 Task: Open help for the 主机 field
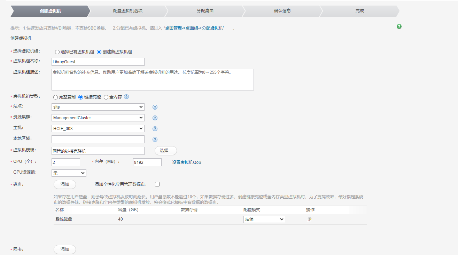pos(154,128)
